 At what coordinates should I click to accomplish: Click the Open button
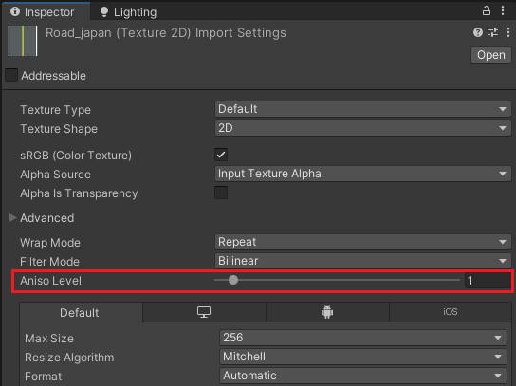tap(491, 55)
